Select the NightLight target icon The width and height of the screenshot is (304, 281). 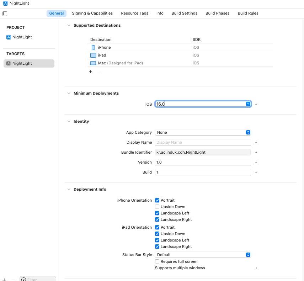click(x=9, y=63)
